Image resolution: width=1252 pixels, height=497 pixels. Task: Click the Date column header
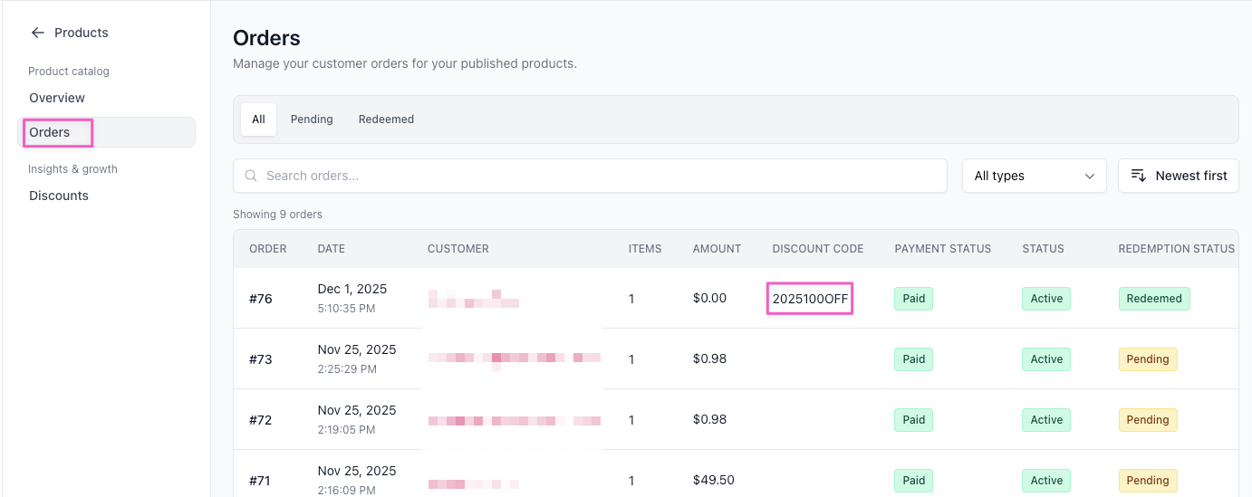coord(331,249)
